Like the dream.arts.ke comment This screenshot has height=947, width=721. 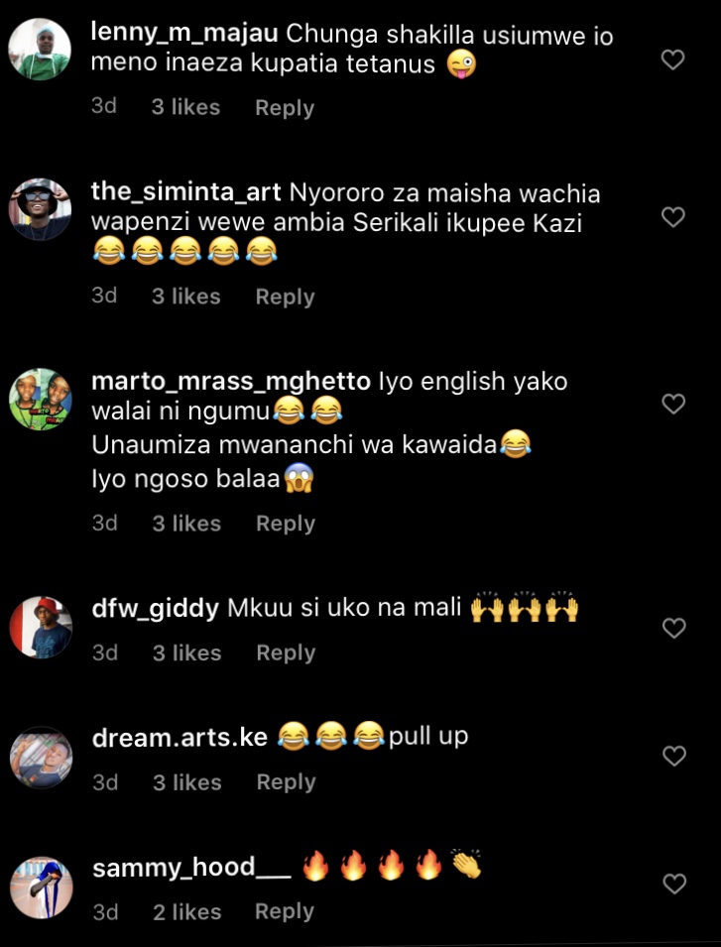coord(674,756)
